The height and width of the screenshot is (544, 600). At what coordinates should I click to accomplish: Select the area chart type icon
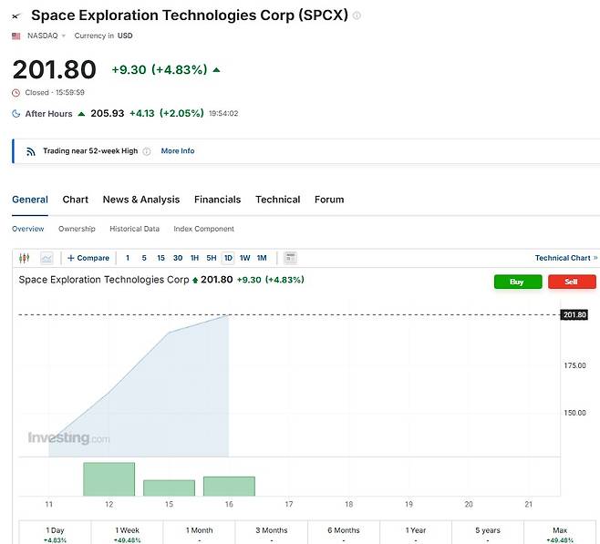click(47, 258)
